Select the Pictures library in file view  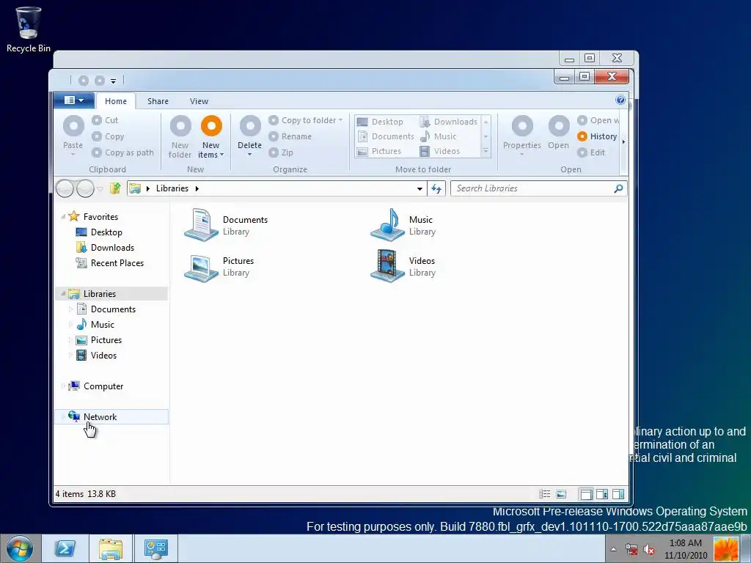(x=219, y=266)
